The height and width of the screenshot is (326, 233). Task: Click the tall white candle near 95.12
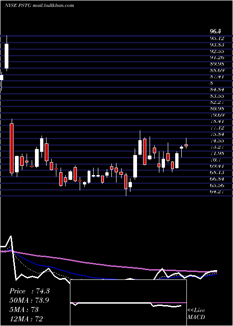[x=7, y=54]
